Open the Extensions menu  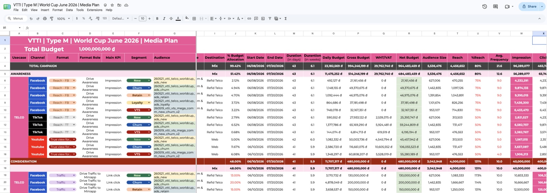click(95, 10)
